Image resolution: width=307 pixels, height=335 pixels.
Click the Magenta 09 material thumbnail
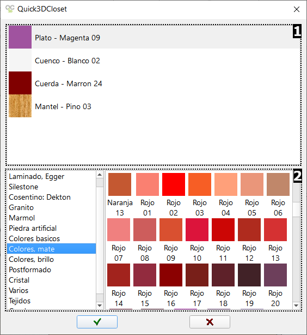[x=20, y=37]
